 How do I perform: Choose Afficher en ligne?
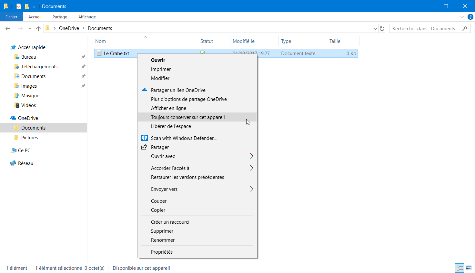coord(197,108)
